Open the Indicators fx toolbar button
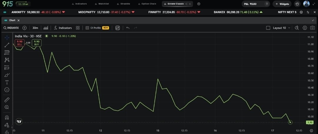318x134 pixels. coord(63,28)
